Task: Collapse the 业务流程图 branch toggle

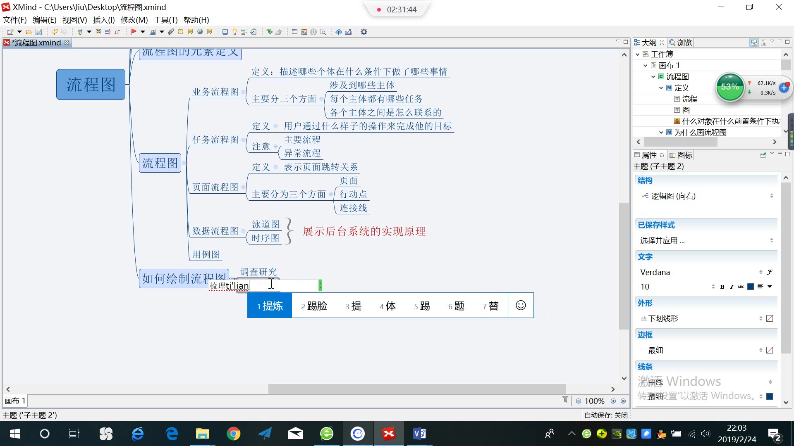Action: 243,92
